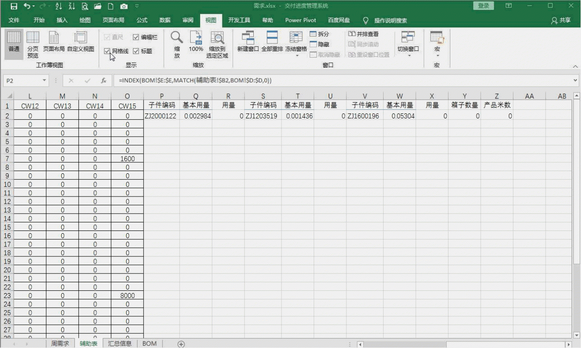Open print preview from quick access toolbar

coord(85,6)
